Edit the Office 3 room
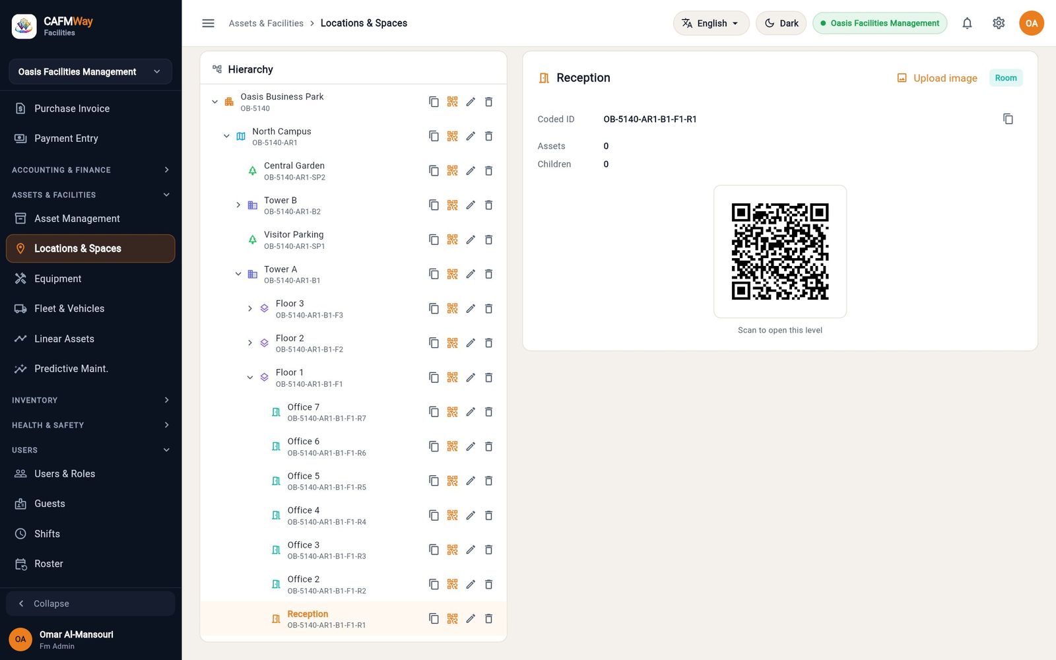 tap(471, 550)
